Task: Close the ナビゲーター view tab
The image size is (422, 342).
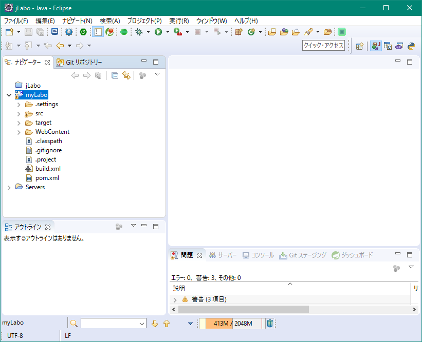Action: tap(47, 63)
